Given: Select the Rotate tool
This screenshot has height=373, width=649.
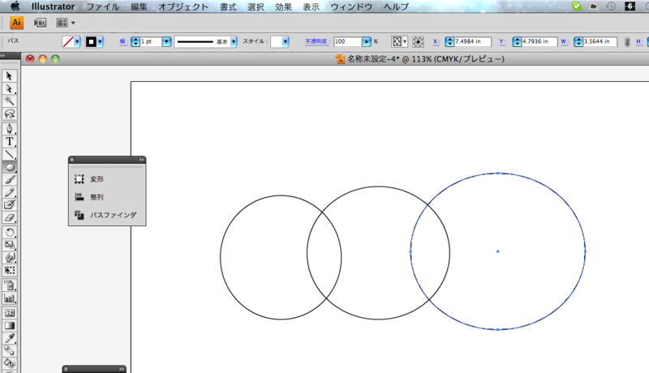Looking at the screenshot, I should 10,233.
